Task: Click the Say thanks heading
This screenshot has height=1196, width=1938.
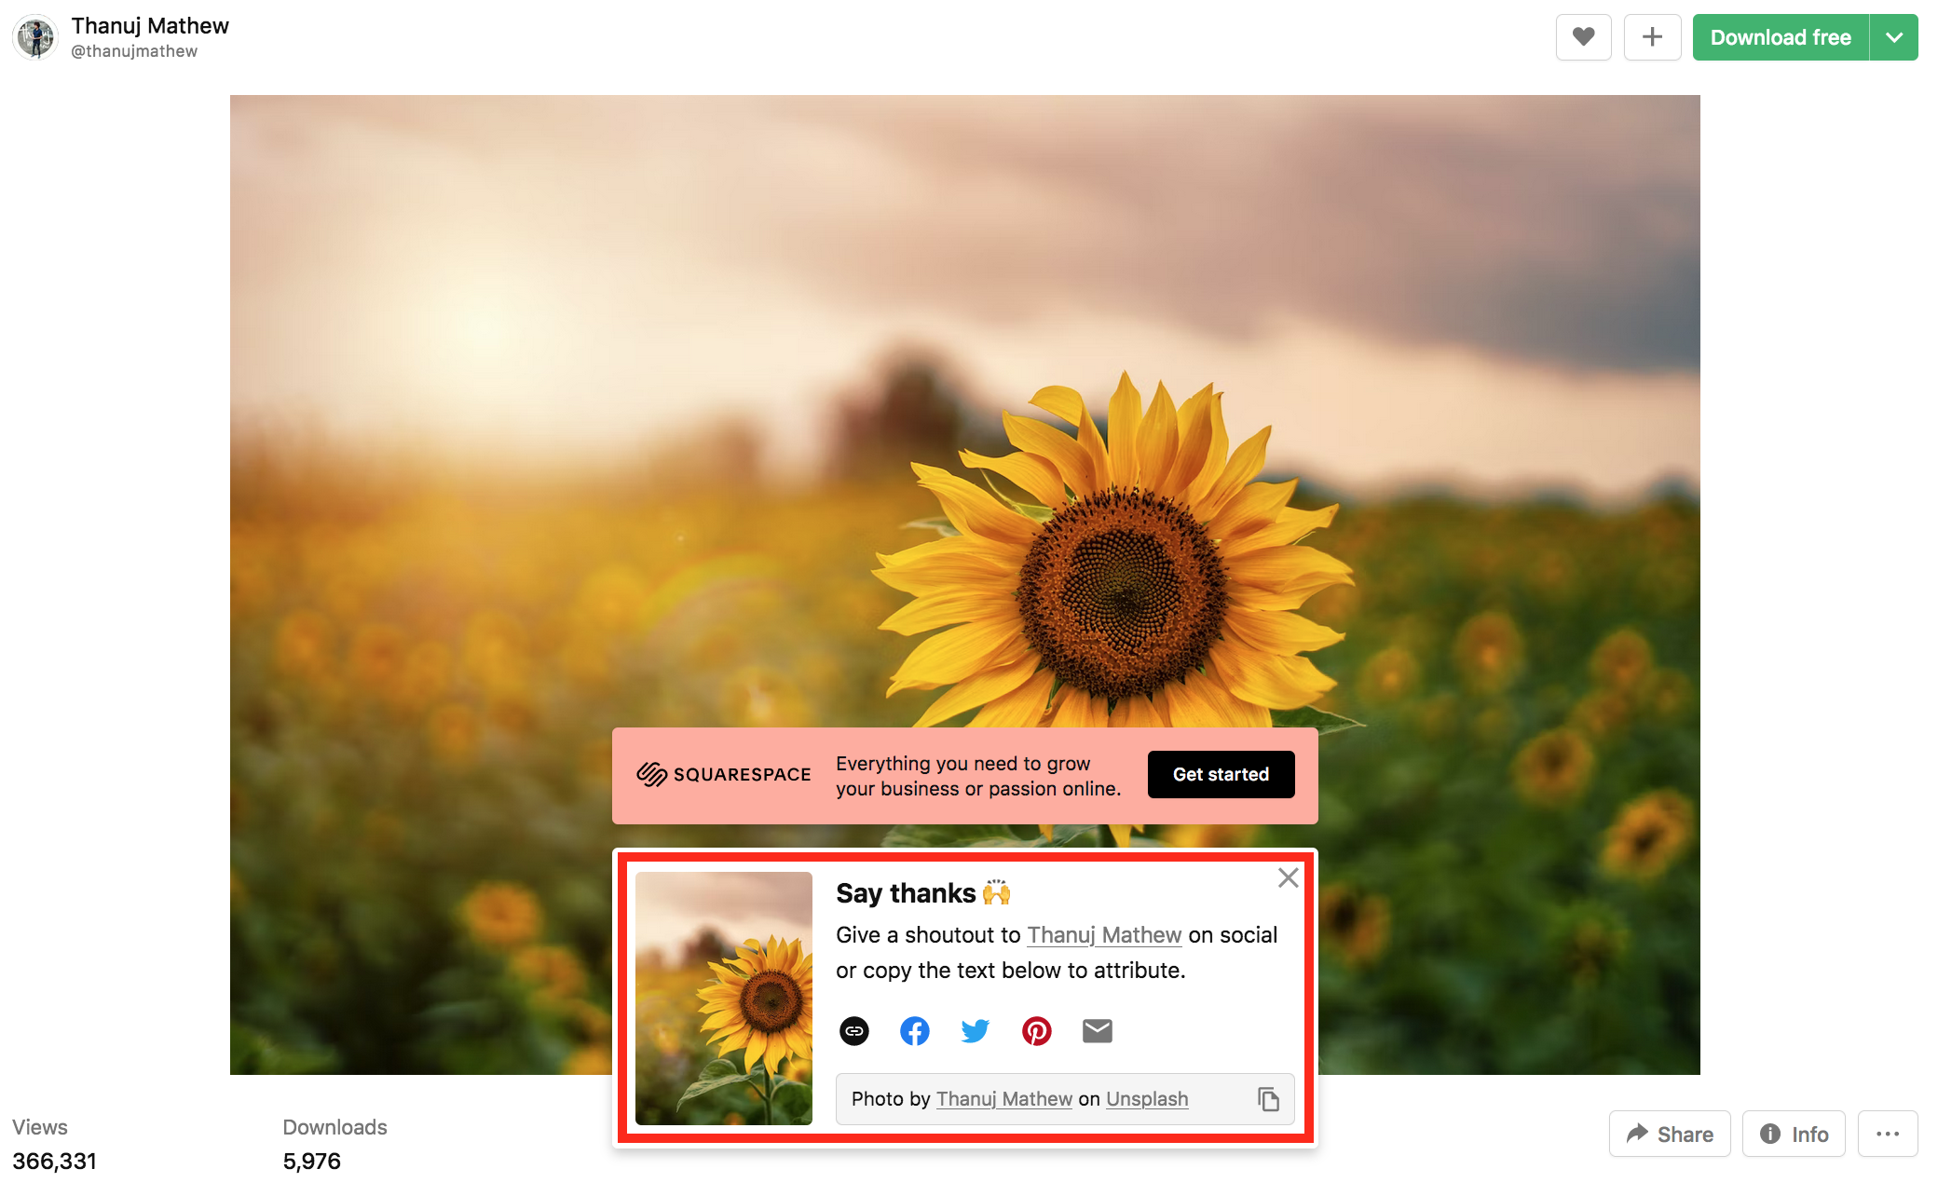Action: click(x=922, y=893)
